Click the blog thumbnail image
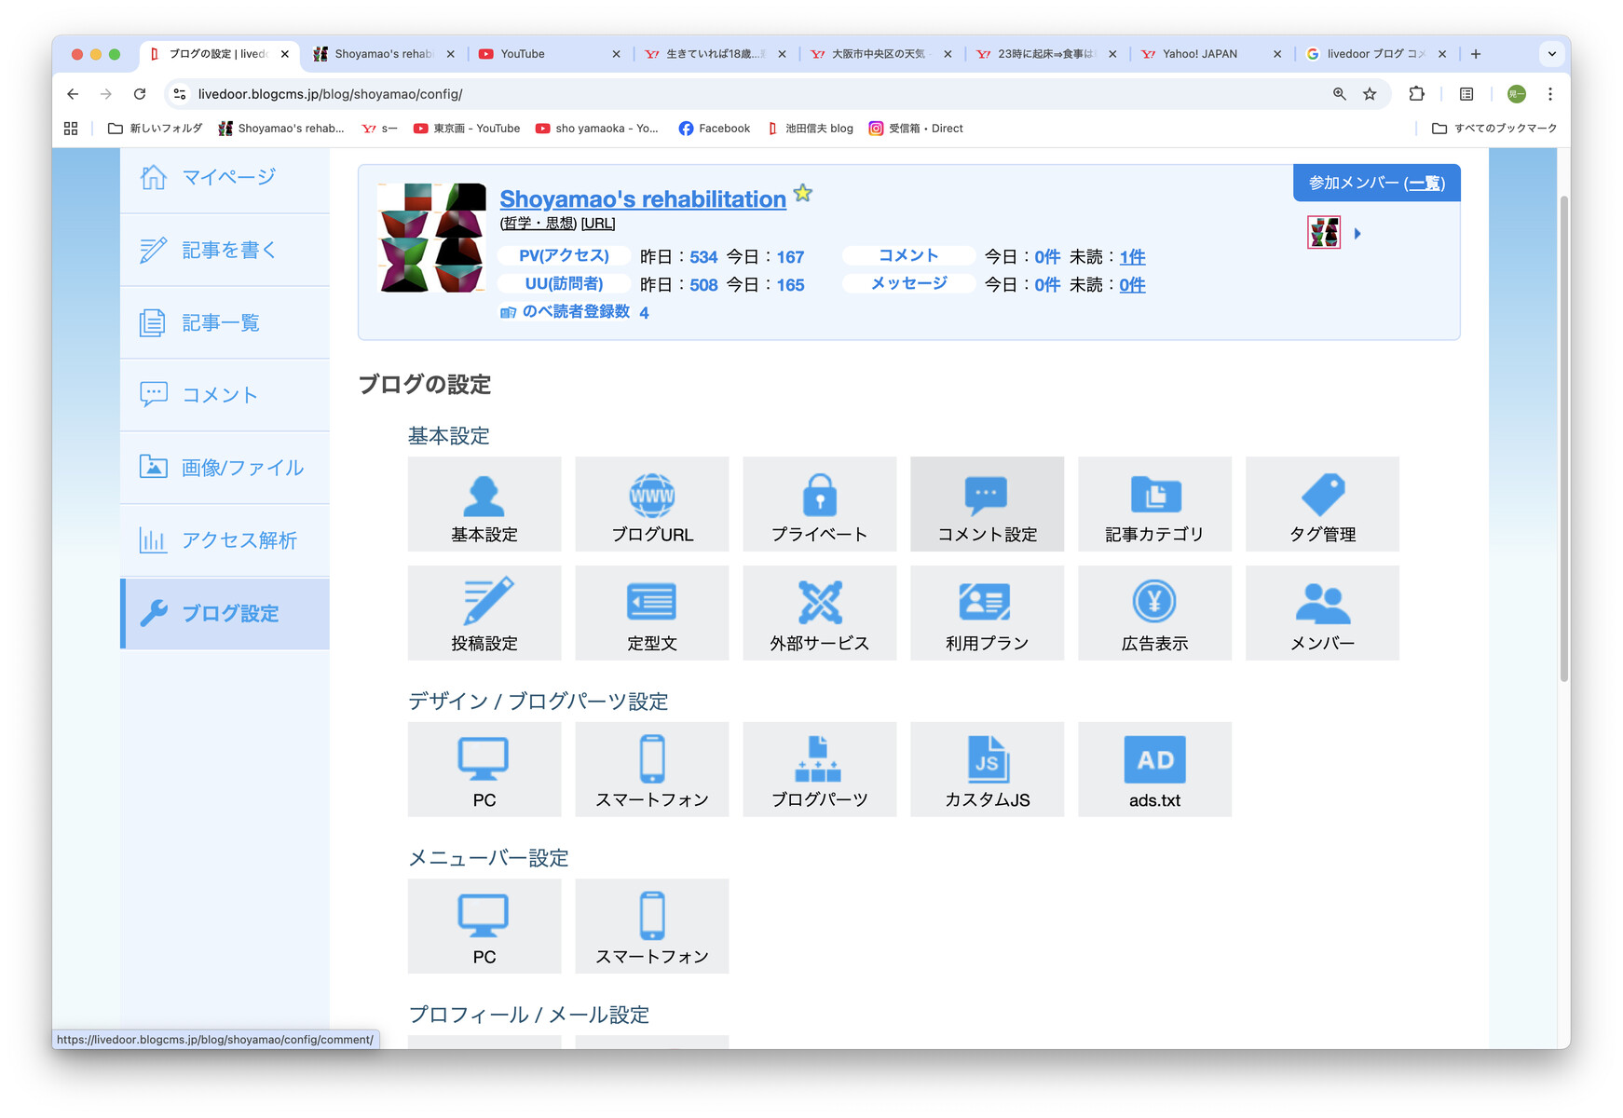Viewport: 1623px width, 1118px height. point(430,237)
